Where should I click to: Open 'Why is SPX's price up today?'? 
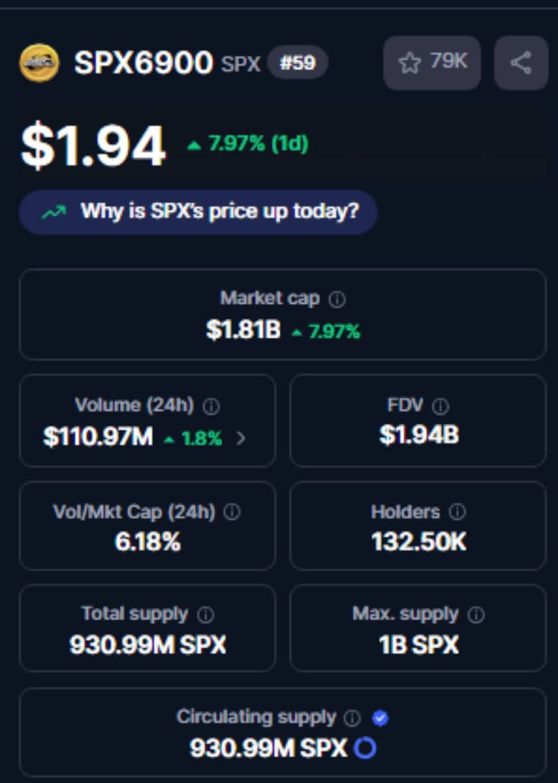(198, 212)
